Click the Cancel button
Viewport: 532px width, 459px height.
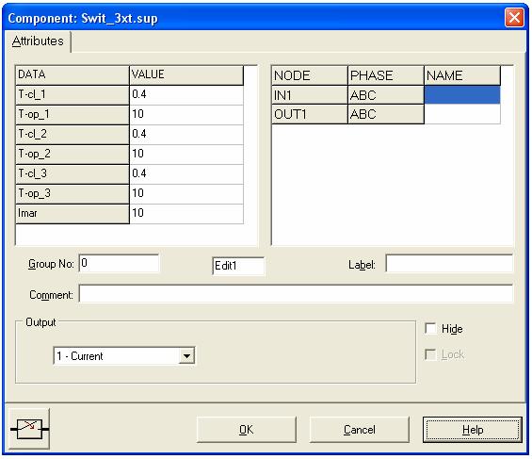(x=360, y=430)
